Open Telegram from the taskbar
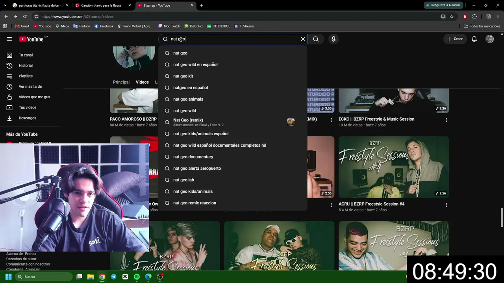This screenshot has width=504, height=283. 113,277
